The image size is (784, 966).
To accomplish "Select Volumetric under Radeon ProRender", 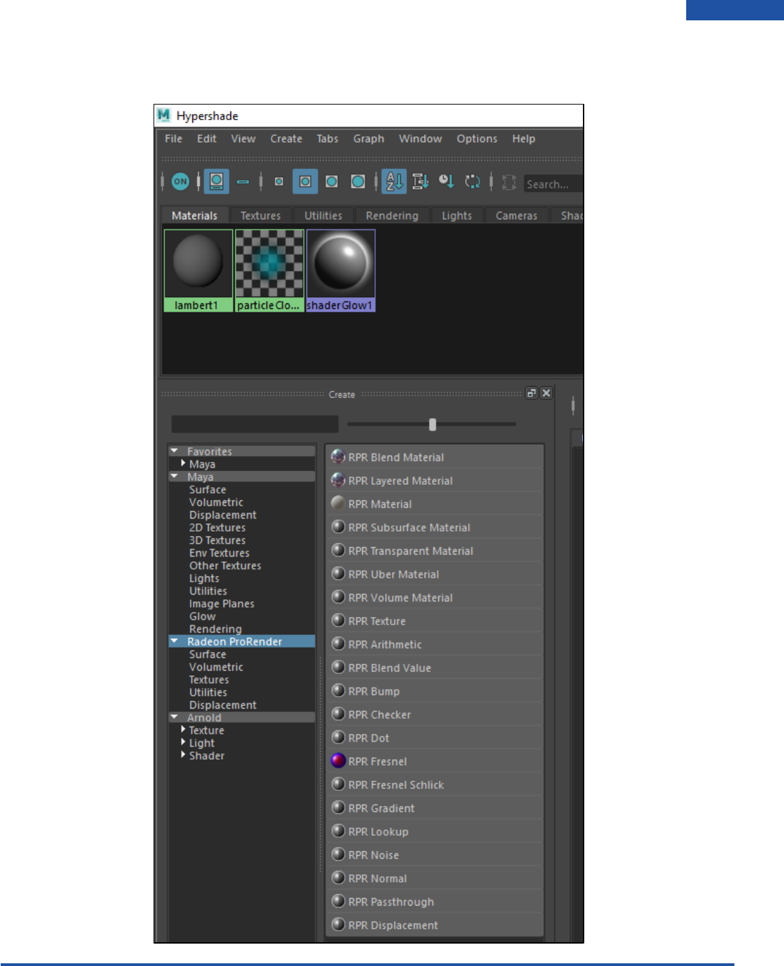I will pos(216,667).
